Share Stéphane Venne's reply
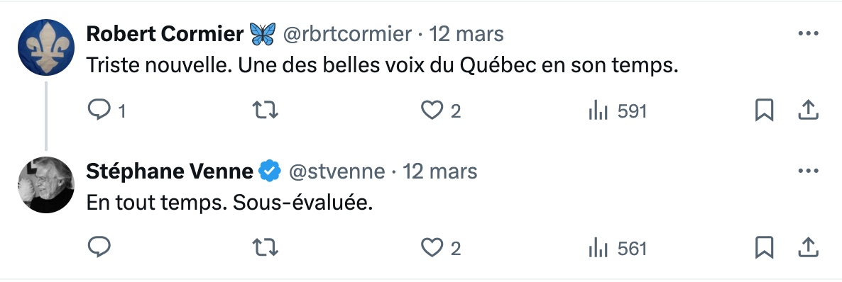842x282 pixels. (808, 247)
